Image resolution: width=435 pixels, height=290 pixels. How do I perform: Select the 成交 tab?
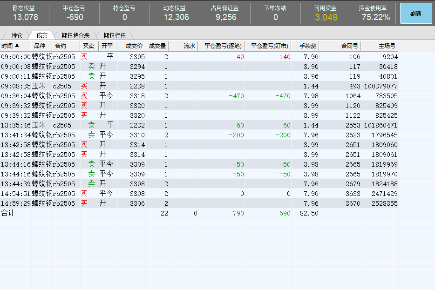click(42, 35)
